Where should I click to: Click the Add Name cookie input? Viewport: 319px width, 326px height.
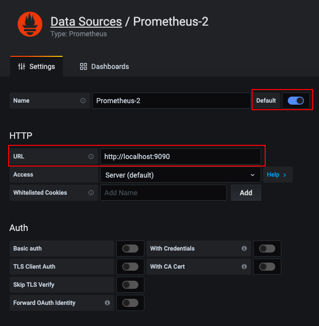pos(164,193)
